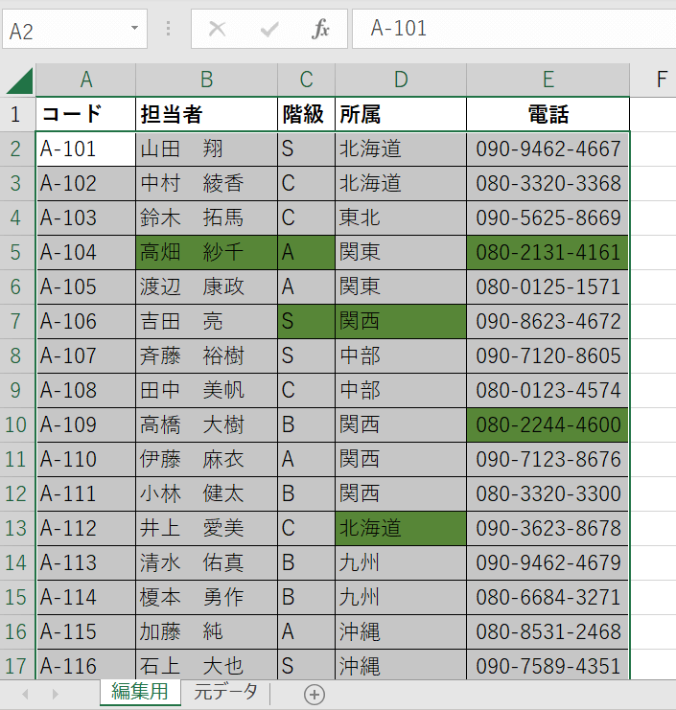Click green highlighted cell 080-2244-4600
This screenshot has height=710, width=676.
click(x=548, y=424)
